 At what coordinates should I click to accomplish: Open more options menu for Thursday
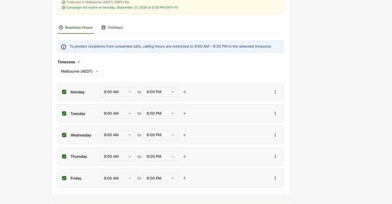(275, 156)
